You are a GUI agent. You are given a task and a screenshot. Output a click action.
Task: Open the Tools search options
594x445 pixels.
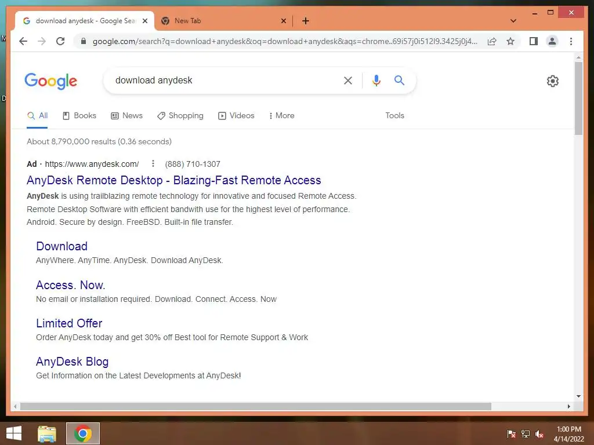394,115
